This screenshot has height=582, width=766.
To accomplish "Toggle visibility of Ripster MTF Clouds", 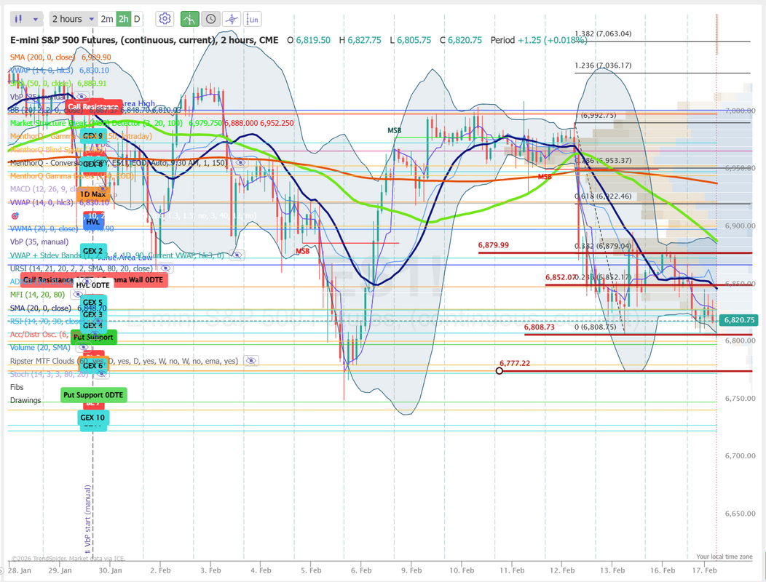I will pos(251,361).
